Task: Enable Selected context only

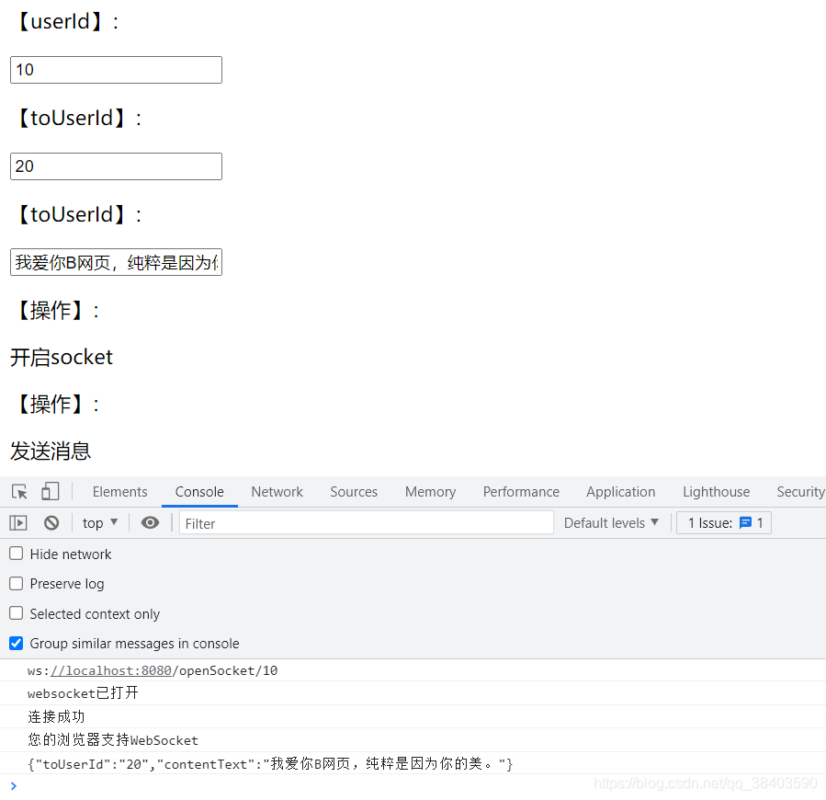Action: (14, 613)
